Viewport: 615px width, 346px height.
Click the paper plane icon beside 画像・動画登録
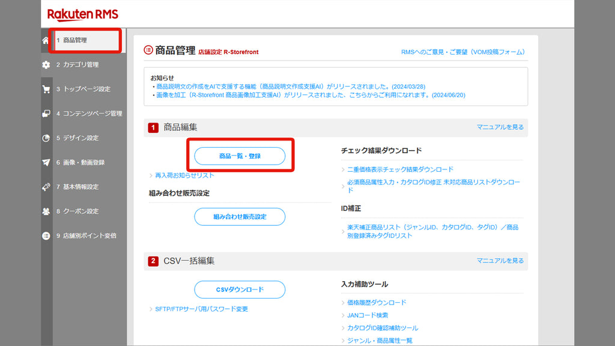(46, 162)
